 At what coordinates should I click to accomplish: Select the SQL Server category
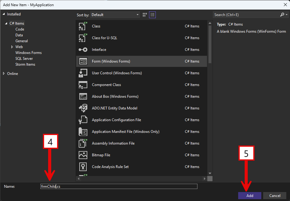[x=24, y=59]
